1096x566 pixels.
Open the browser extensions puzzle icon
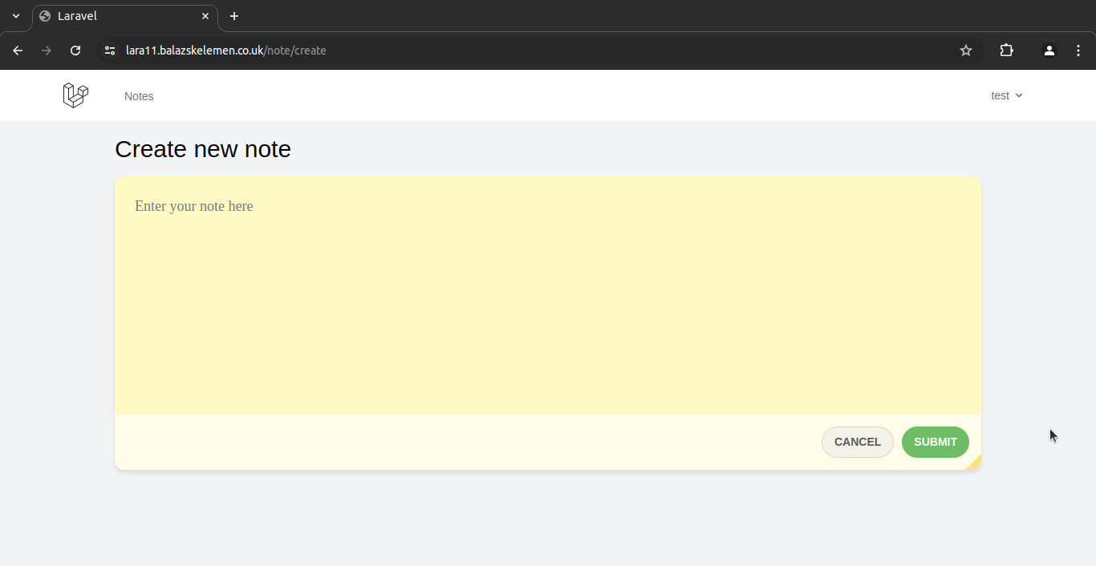[x=1006, y=51]
